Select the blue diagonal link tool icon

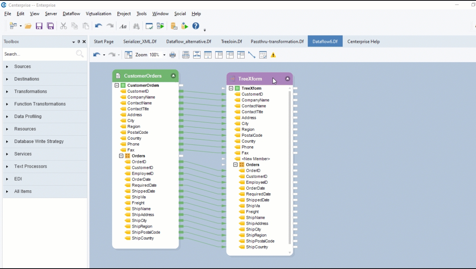tap(252, 55)
